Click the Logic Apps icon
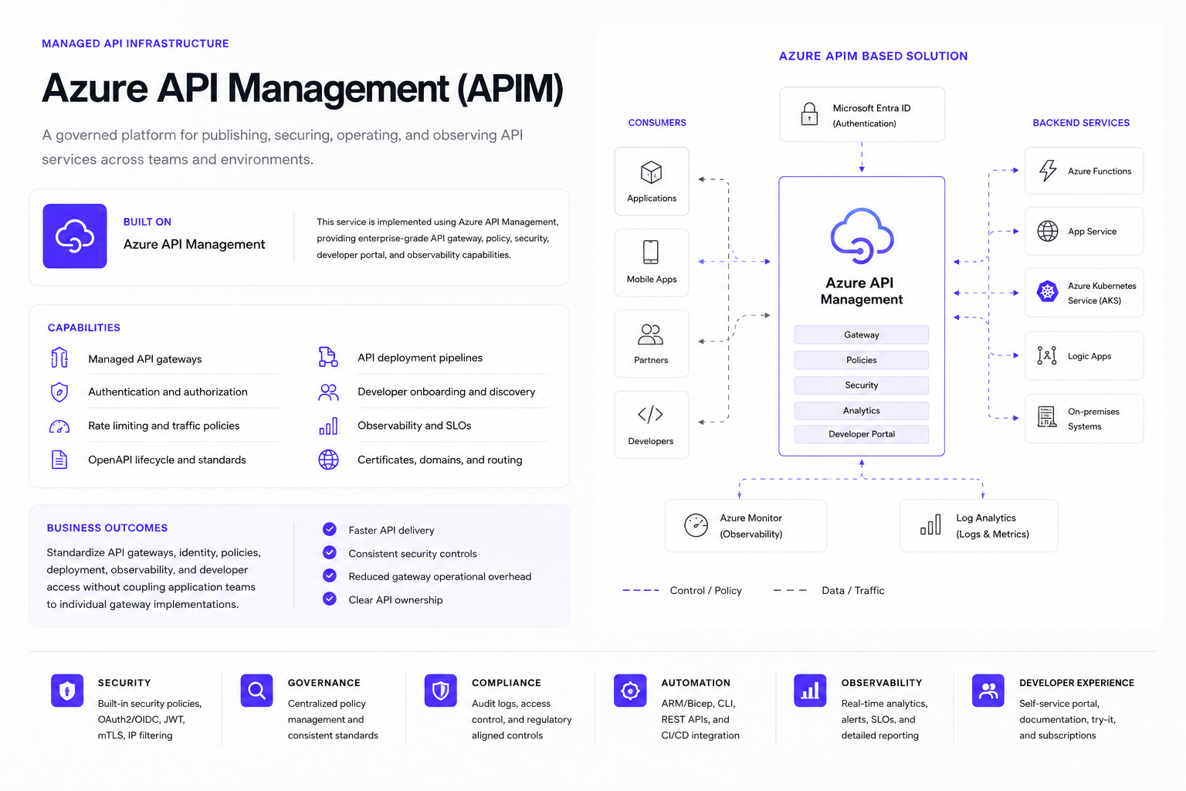Viewport: 1186px width, 791px height. 1047,355
